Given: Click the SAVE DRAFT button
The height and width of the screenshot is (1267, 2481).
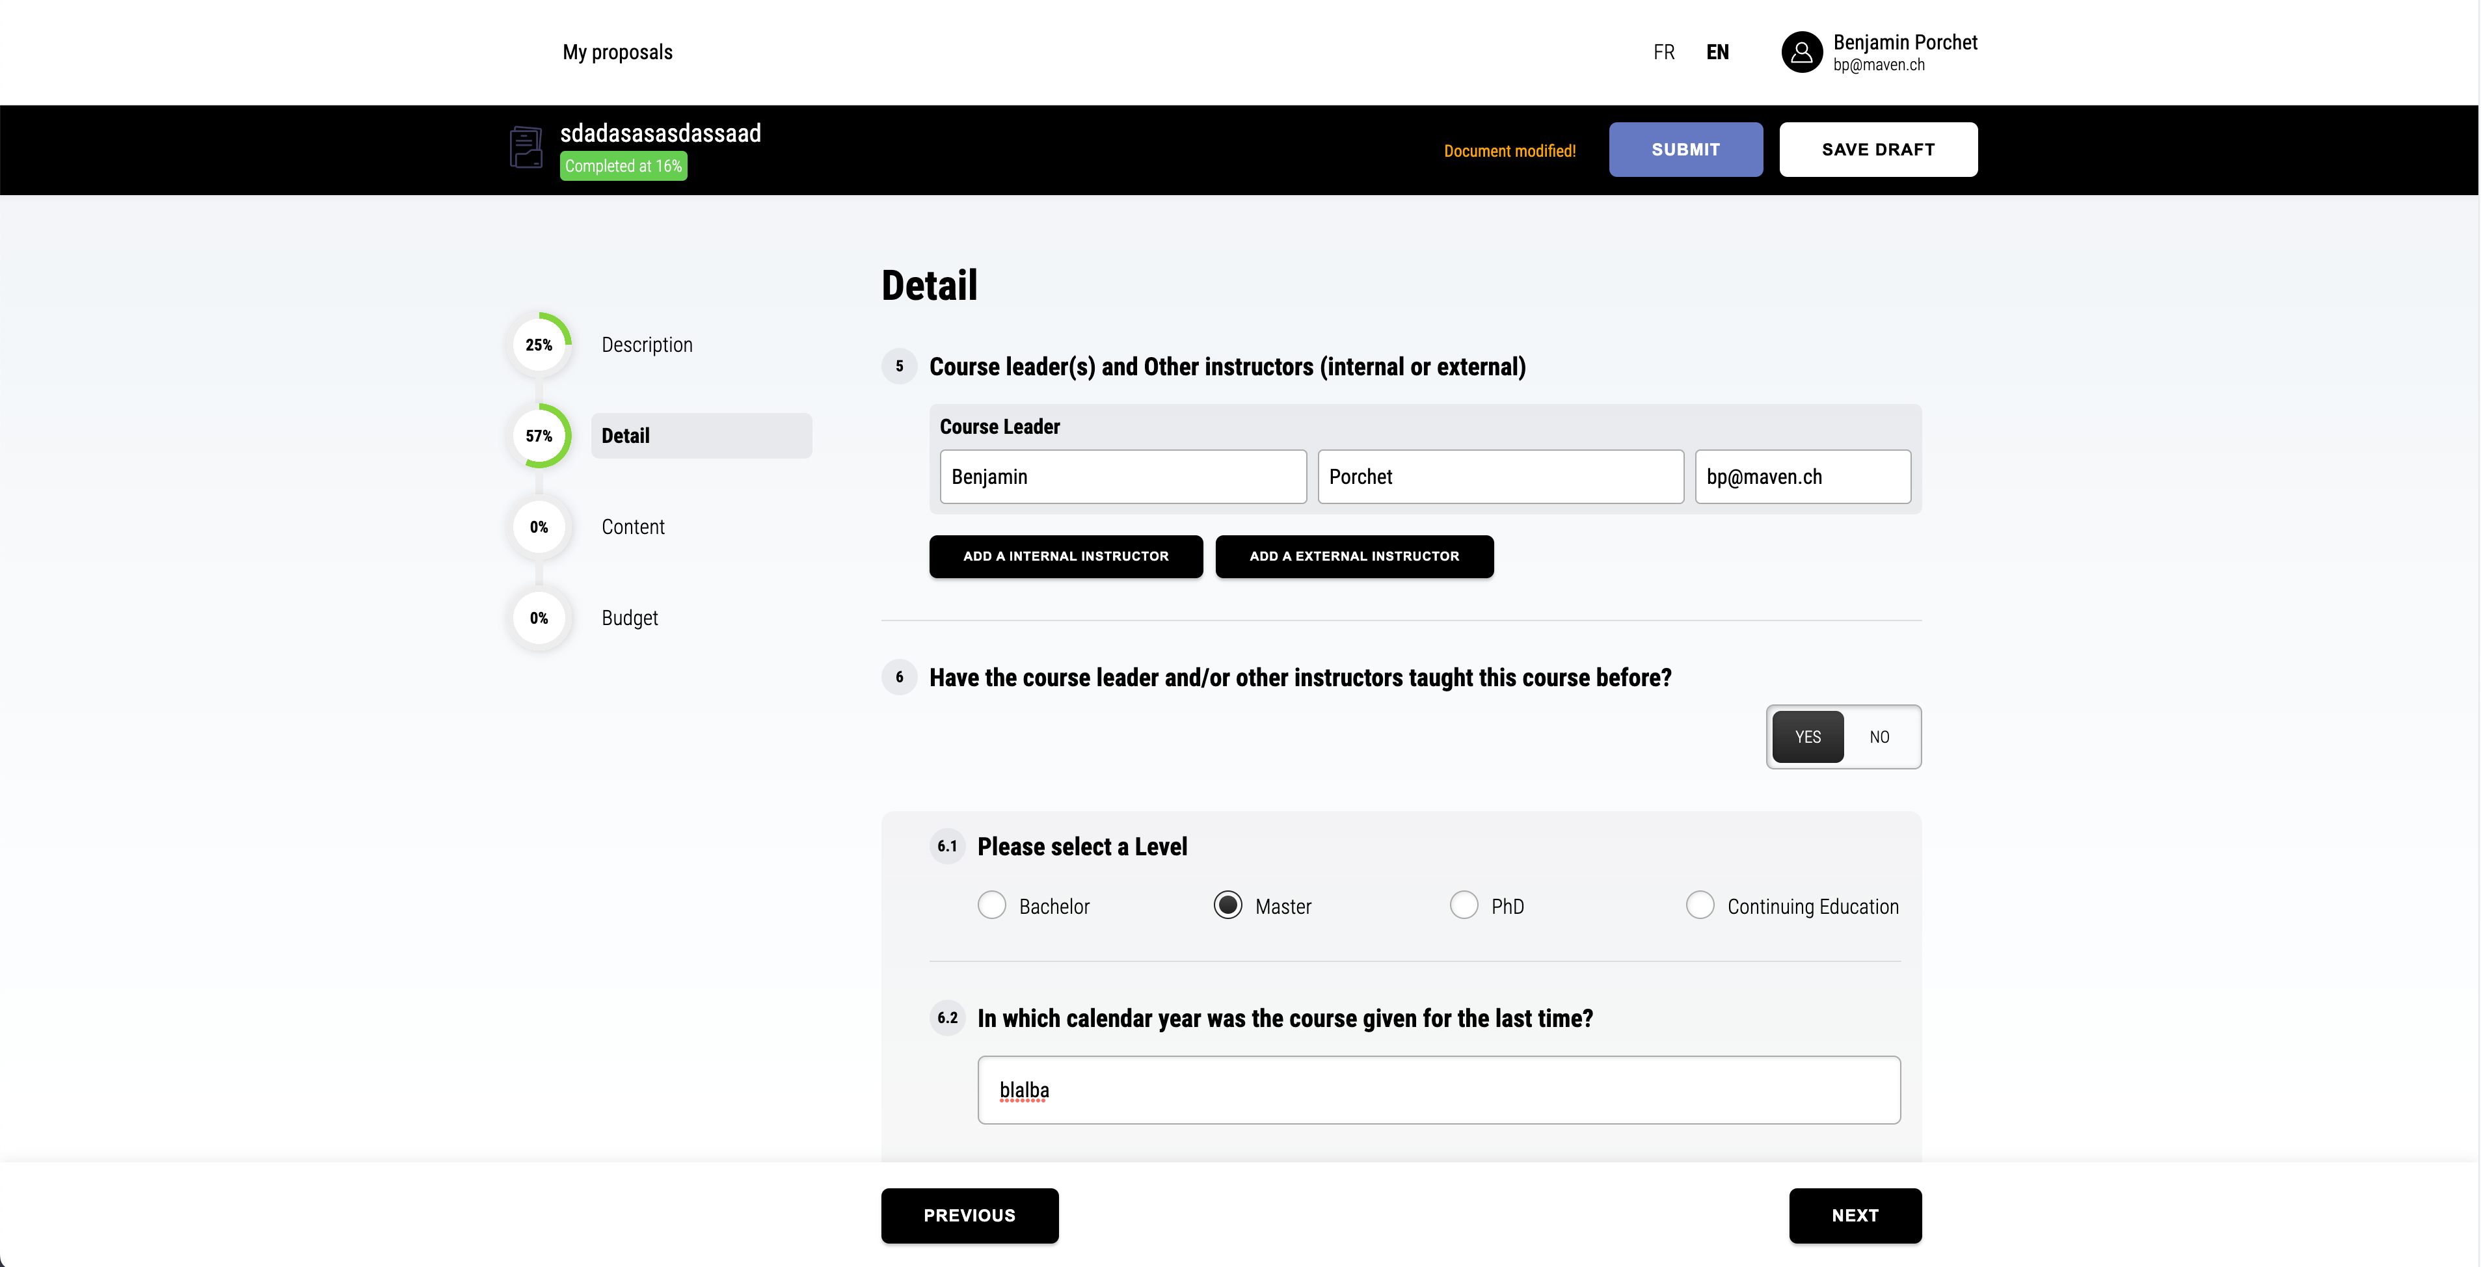Looking at the screenshot, I should pyautogui.click(x=1877, y=149).
